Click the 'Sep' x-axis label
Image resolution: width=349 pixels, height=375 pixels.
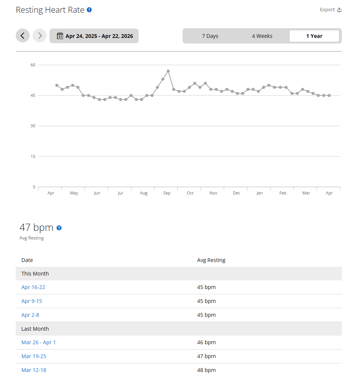coord(167,193)
